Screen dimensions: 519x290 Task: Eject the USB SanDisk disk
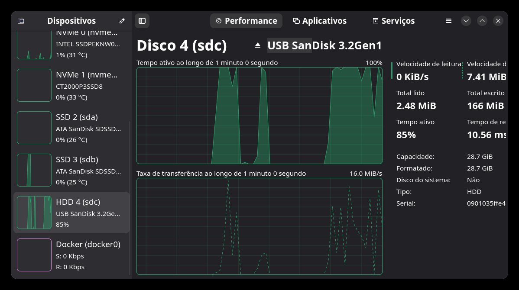point(258,45)
